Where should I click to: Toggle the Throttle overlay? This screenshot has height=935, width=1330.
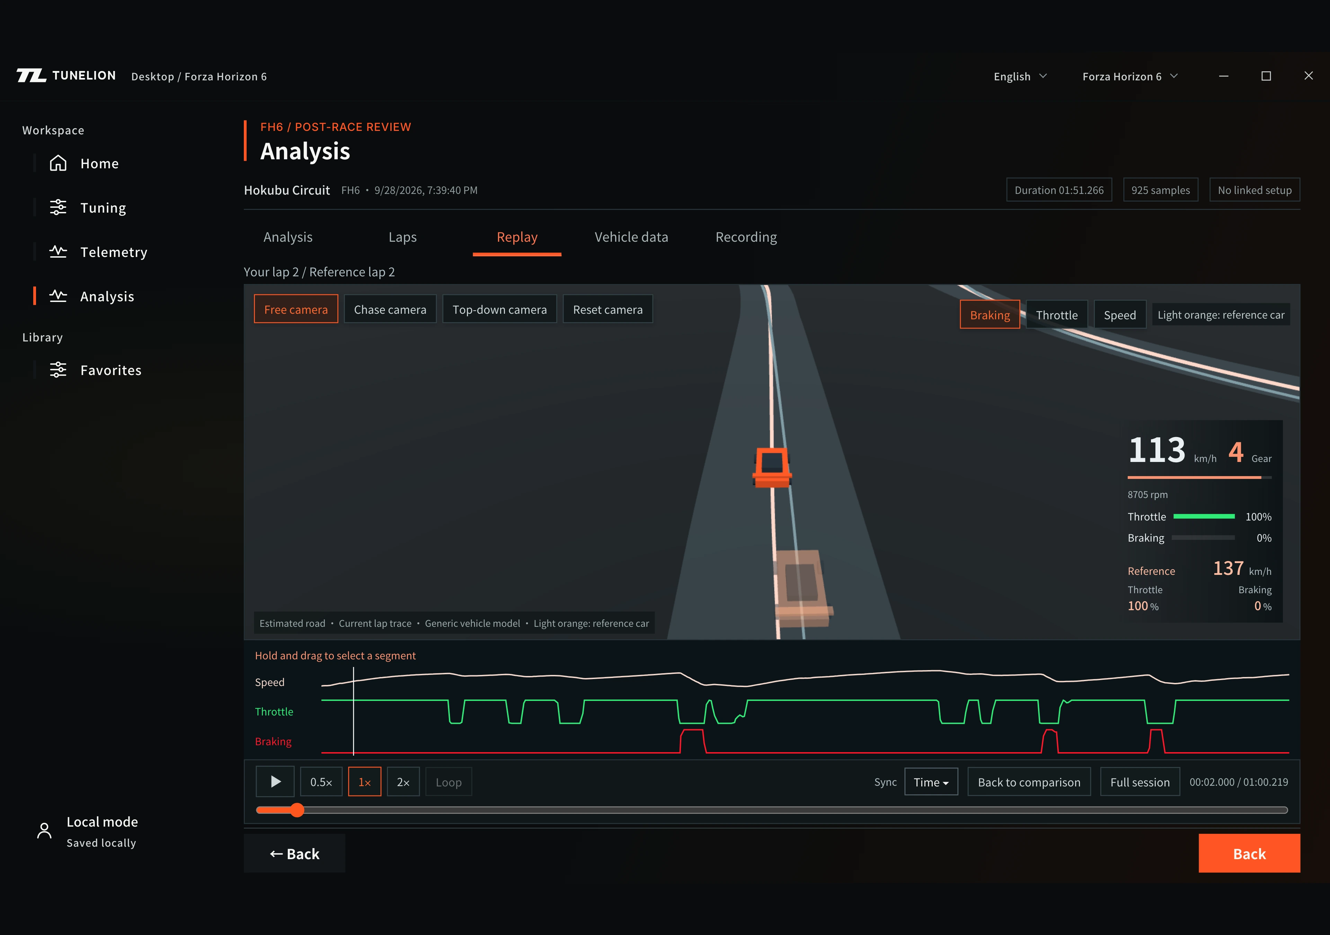1057,314
